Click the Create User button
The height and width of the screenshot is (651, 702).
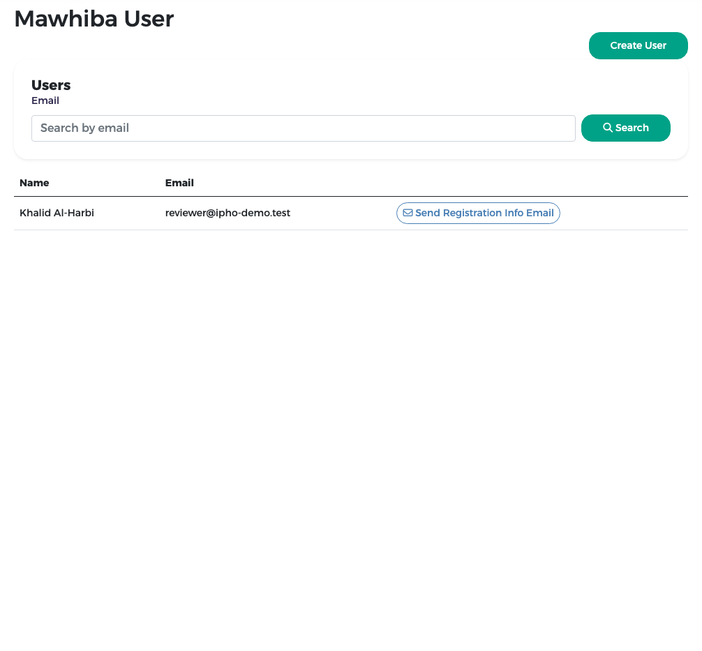(638, 45)
